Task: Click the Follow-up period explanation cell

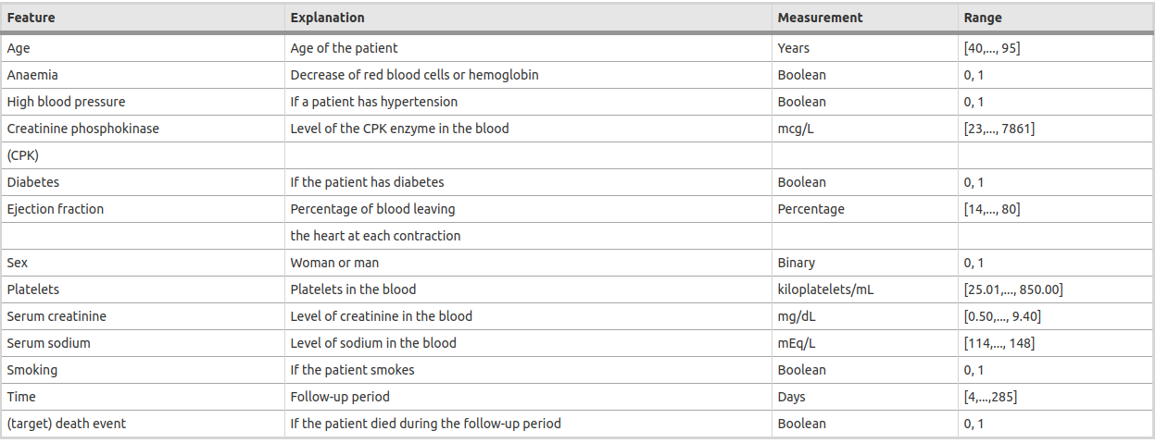Action: tap(340, 397)
